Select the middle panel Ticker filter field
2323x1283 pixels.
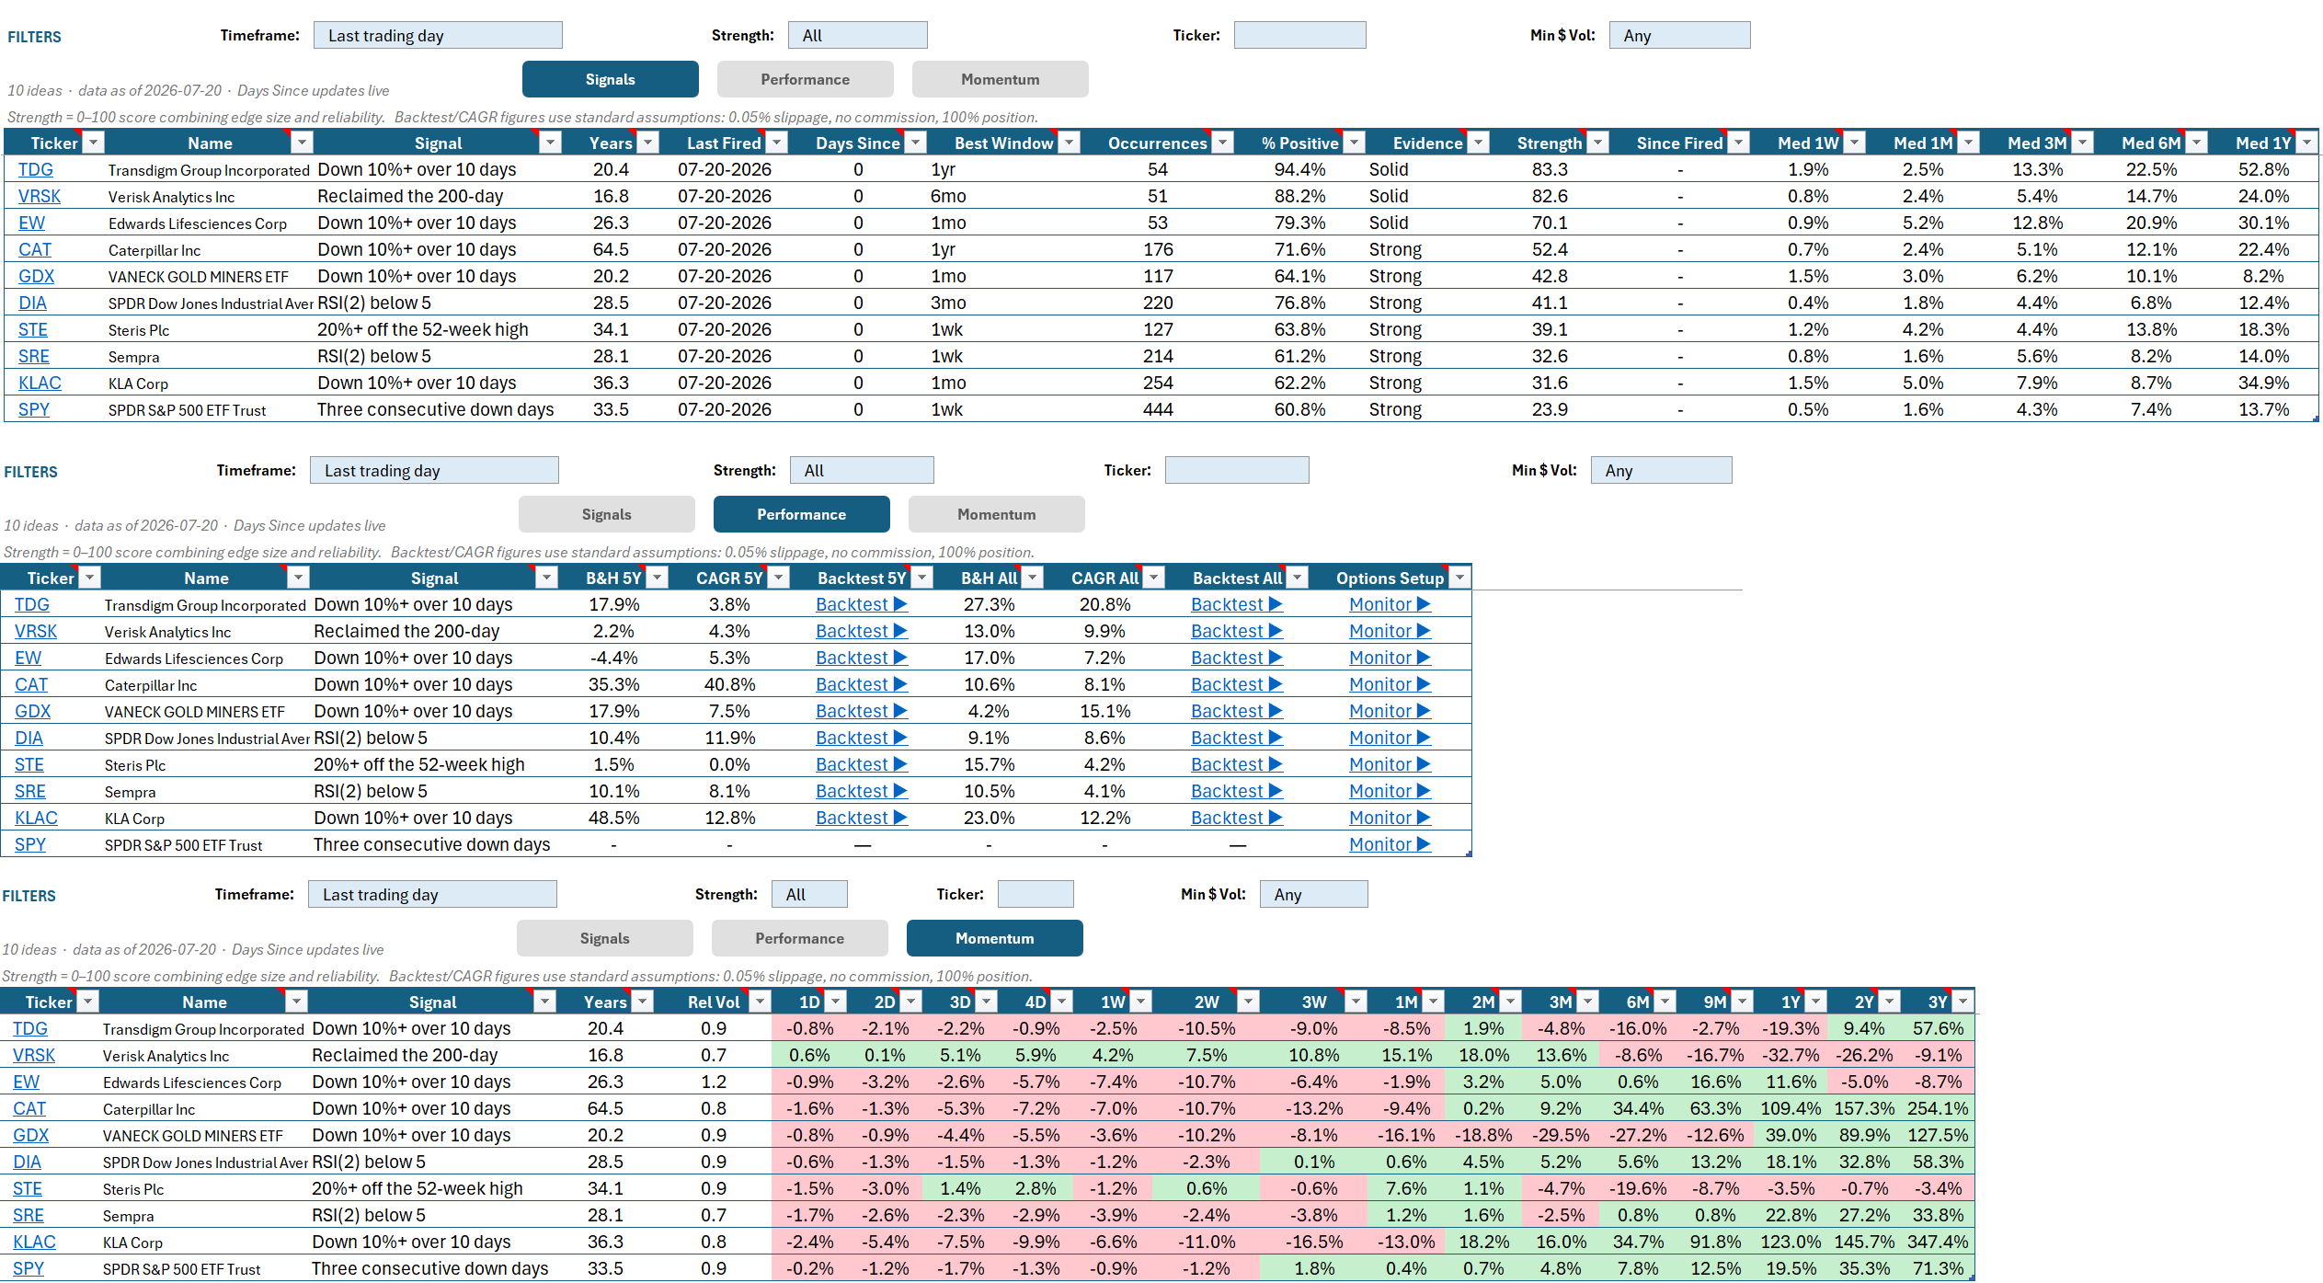1237,470
